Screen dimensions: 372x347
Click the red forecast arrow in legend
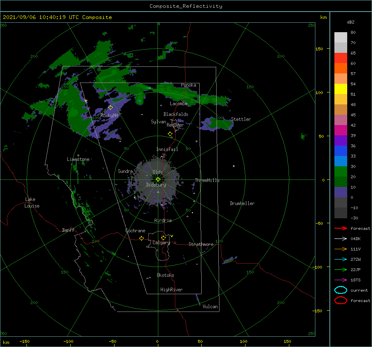point(341,228)
